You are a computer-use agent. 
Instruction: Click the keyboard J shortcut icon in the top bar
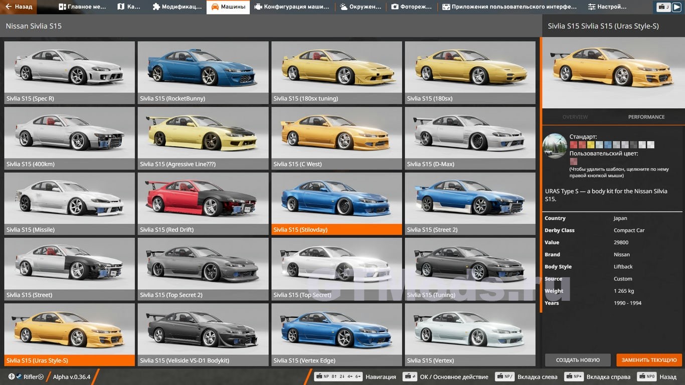point(664,7)
